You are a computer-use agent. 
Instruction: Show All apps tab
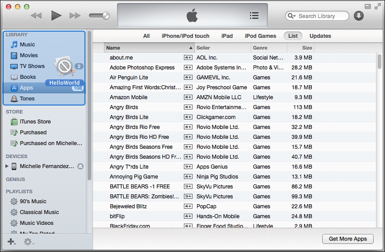(146, 36)
